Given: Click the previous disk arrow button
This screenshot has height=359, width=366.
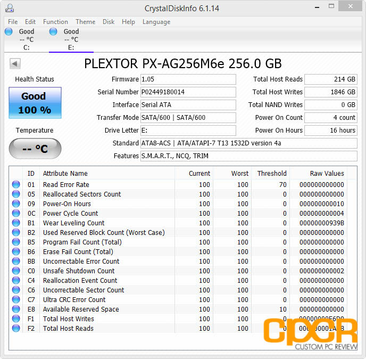Looking at the screenshot, I should [15, 63].
